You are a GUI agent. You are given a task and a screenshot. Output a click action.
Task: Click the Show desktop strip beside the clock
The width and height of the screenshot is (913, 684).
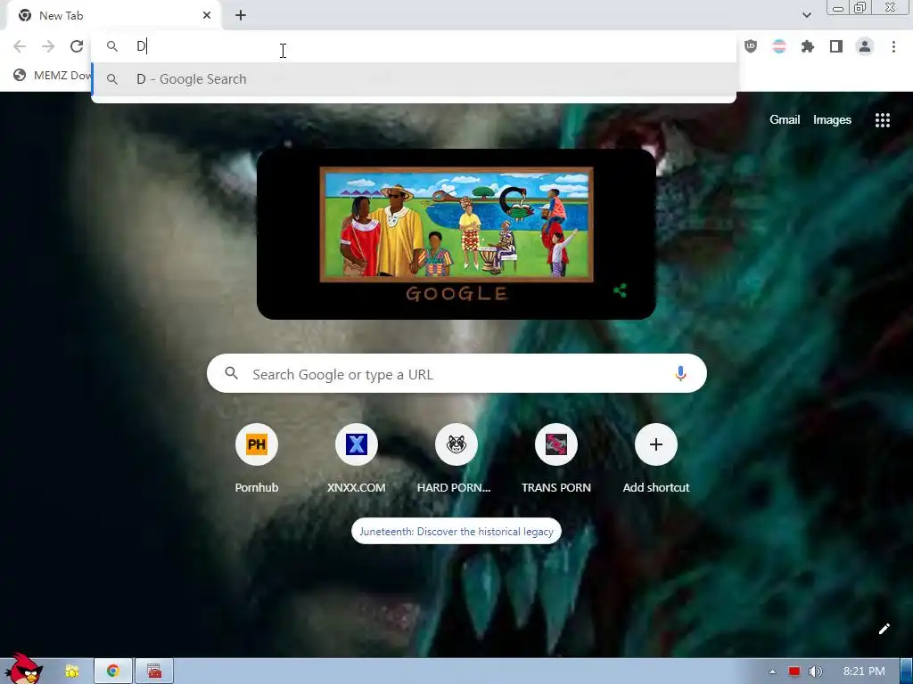(x=906, y=672)
